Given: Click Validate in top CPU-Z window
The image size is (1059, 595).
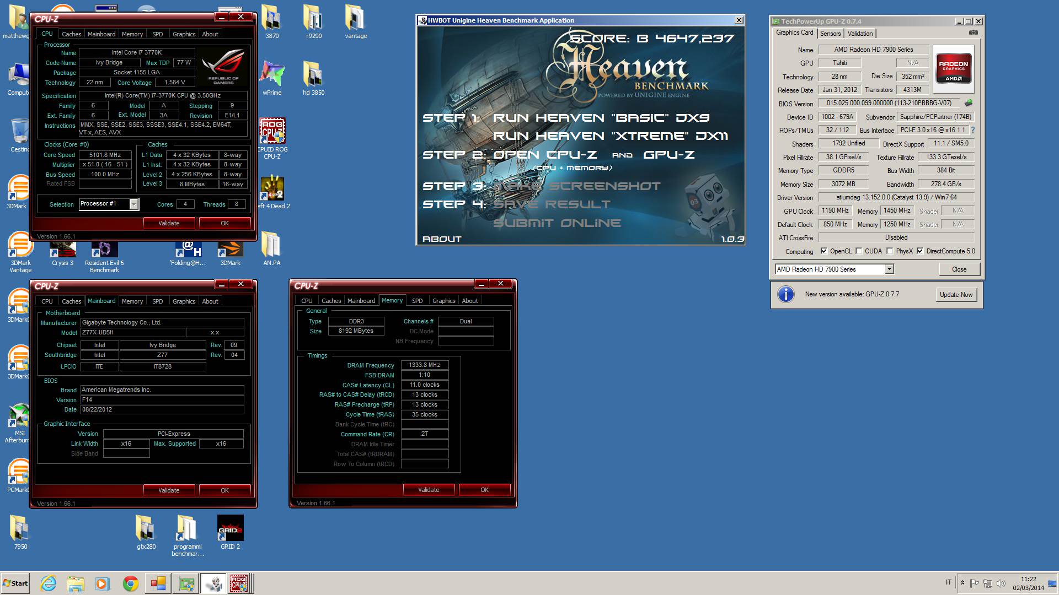Looking at the screenshot, I should [x=169, y=223].
